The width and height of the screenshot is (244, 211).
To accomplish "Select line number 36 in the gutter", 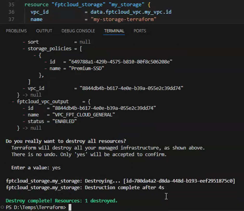I will point(12,12).
